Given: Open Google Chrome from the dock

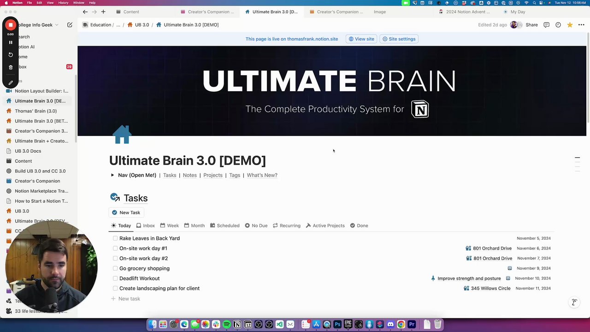Looking at the screenshot, I should click(x=401, y=325).
